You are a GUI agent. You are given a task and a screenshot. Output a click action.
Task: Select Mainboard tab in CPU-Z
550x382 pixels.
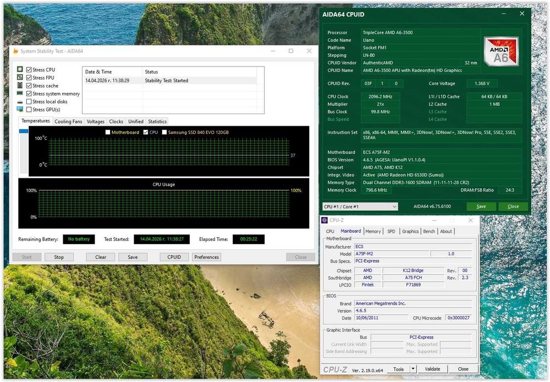pos(350,231)
